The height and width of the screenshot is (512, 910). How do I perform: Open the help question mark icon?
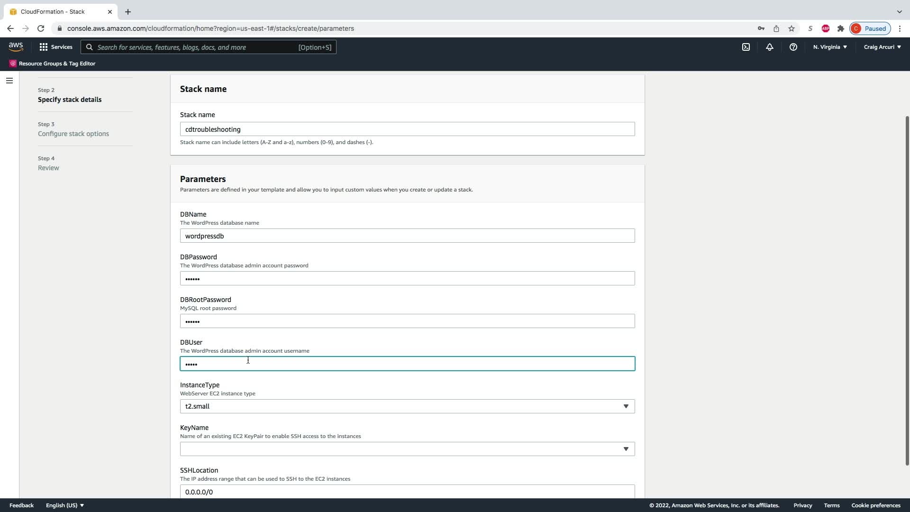[793, 47]
